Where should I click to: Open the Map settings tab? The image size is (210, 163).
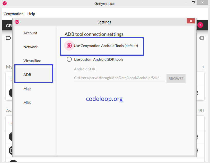pyautogui.click(x=27, y=89)
